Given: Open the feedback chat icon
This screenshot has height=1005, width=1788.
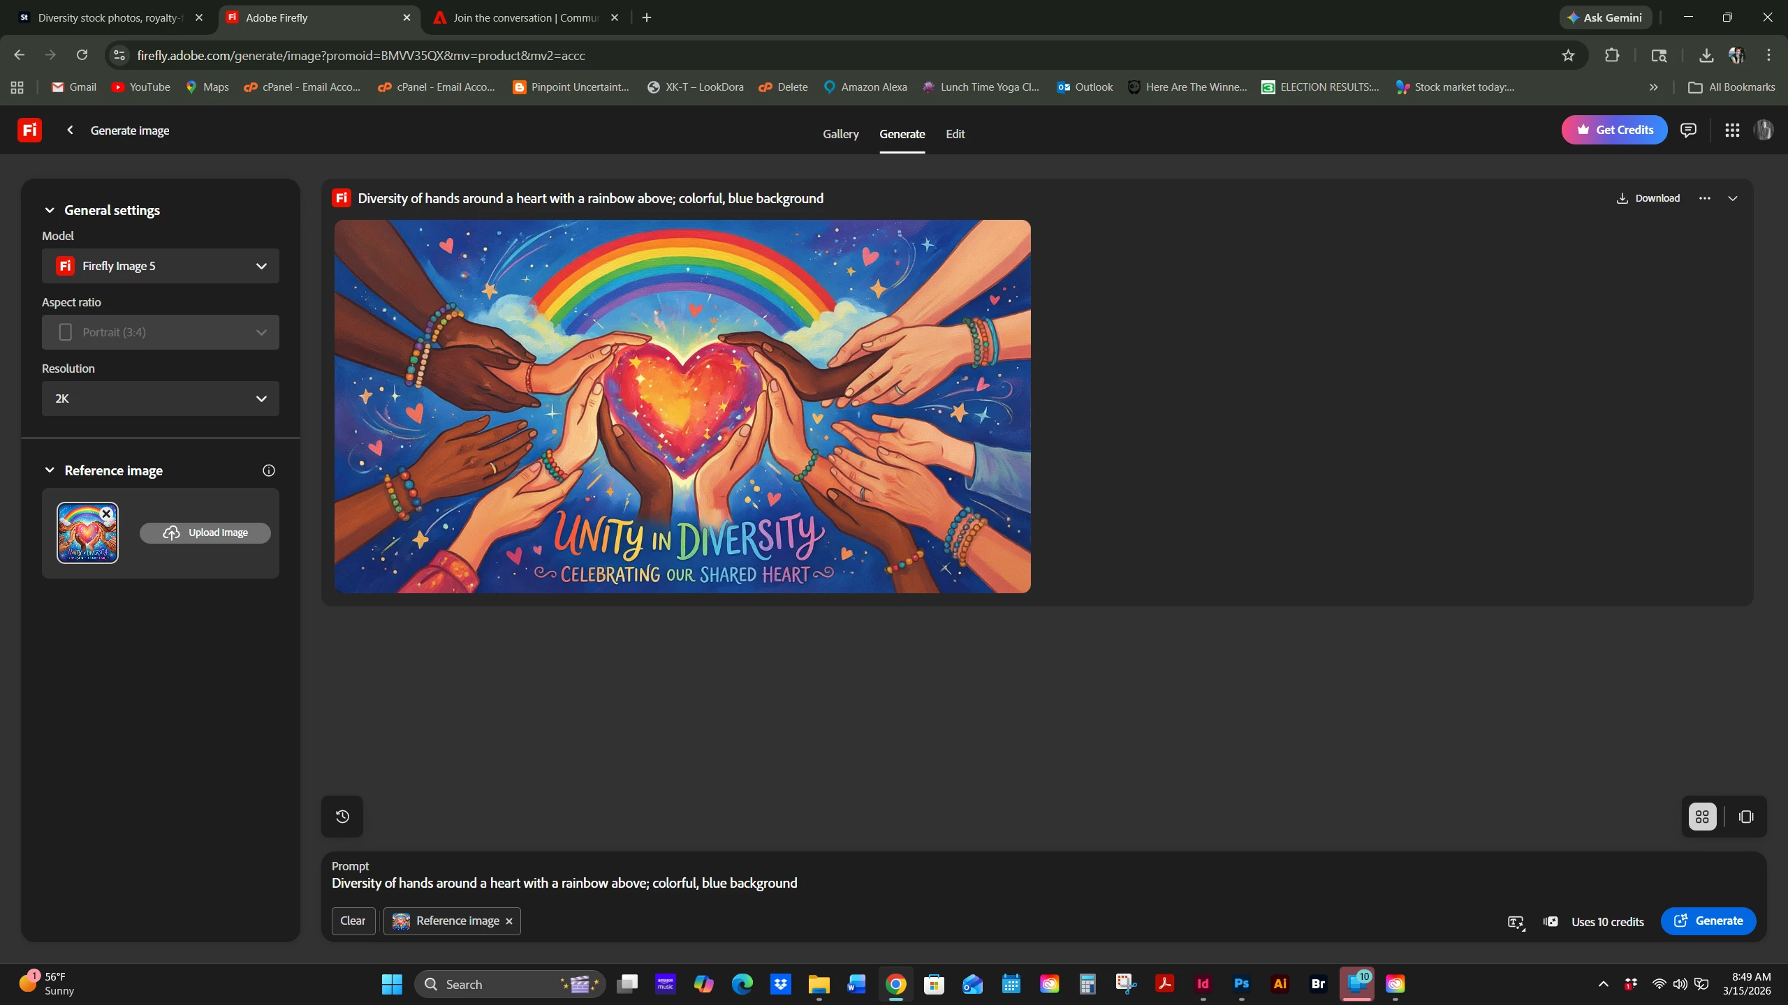Looking at the screenshot, I should [1688, 130].
